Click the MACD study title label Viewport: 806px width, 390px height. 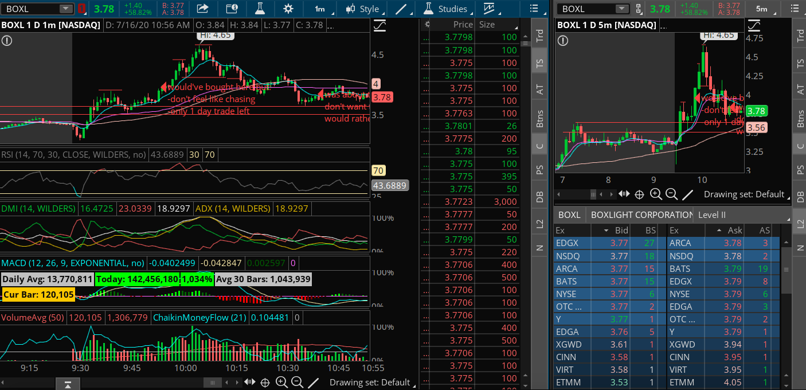pyautogui.click(x=73, y=263)
